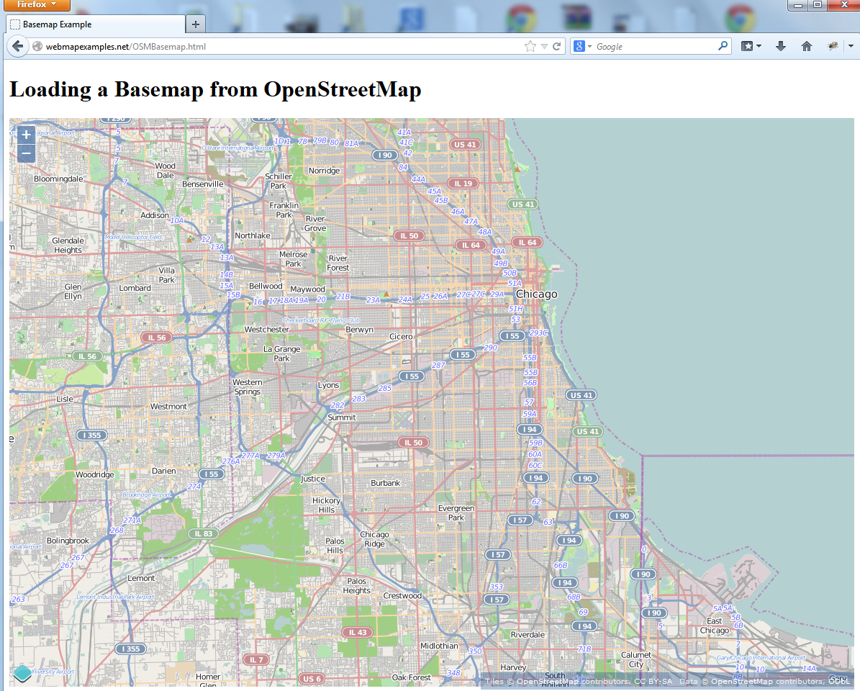Bookmark this page with the star icon
This screenshot has height=691, width=860.
point(529,45)
